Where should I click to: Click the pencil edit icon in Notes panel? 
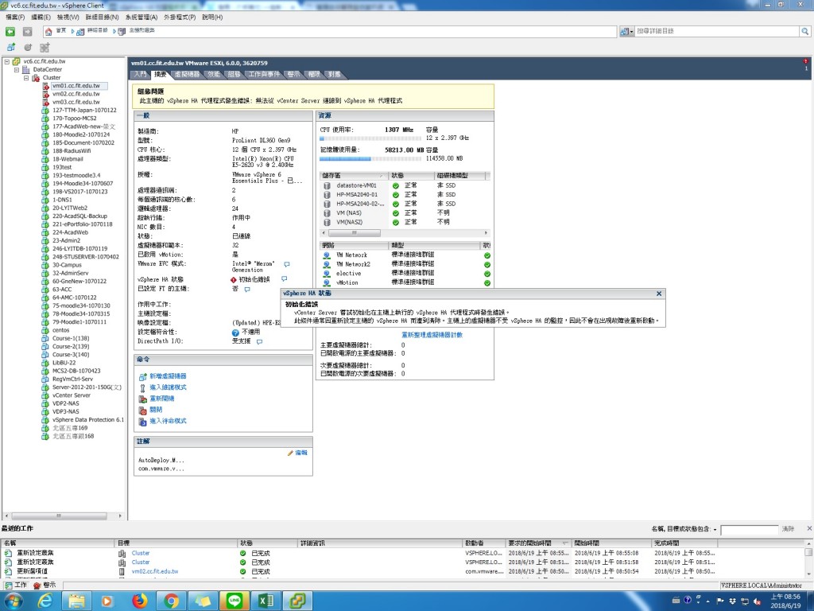290,453
